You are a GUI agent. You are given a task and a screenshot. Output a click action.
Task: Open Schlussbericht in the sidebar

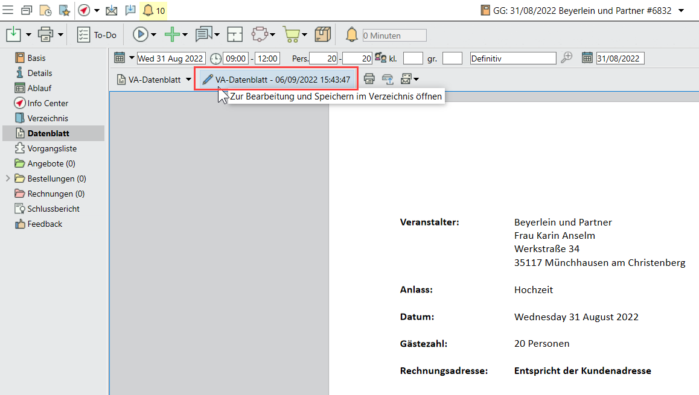[53, 209]
